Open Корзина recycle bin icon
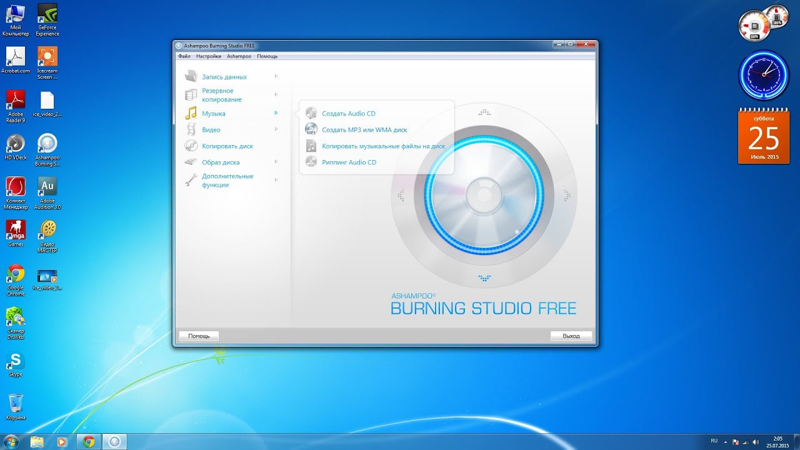The image size is (800, 450). (x=16, y=407)
